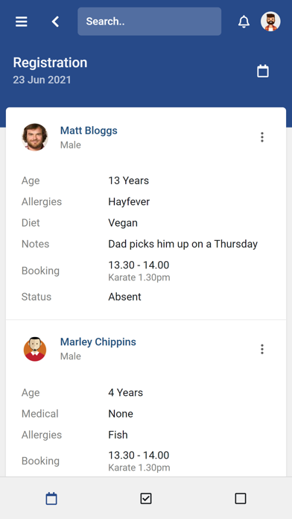Select the empty checkbox in bottom bar
Image resolution: width=292 pixels, height=519 pixels.
pos(241,498)
